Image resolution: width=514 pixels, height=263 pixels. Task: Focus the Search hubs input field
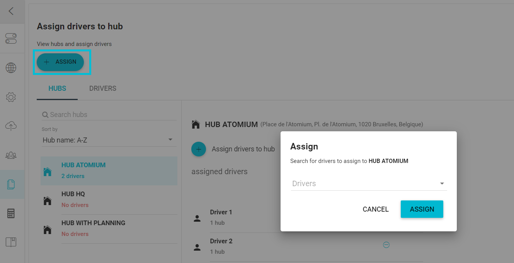[x=109, y=115]
